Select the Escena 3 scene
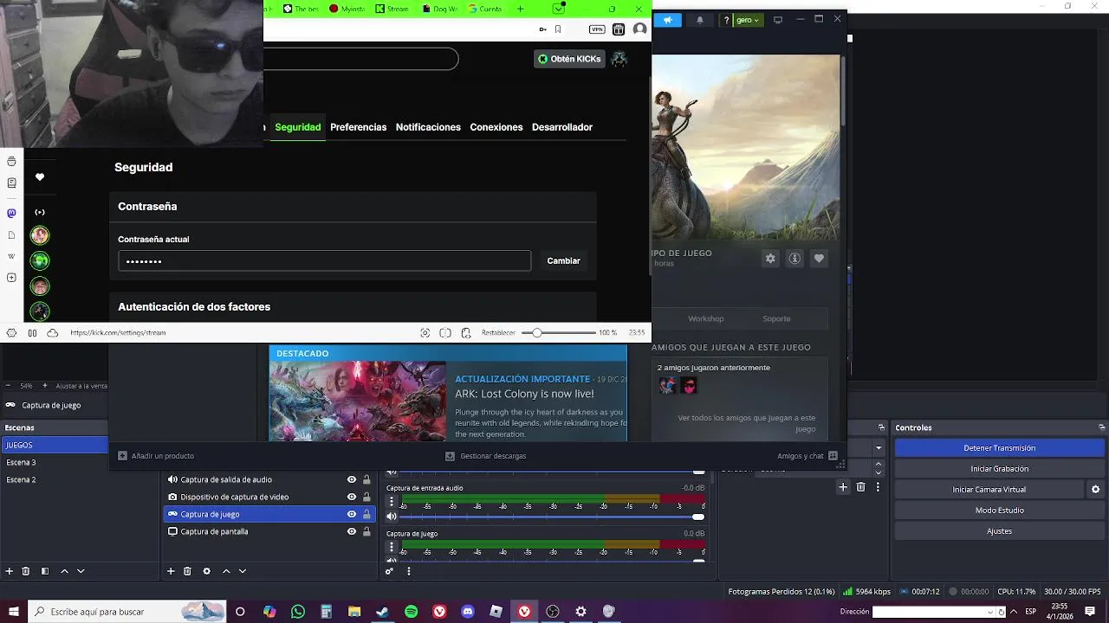The height and width of the screenshot is (623, 1109). click(x=54, y=462)
